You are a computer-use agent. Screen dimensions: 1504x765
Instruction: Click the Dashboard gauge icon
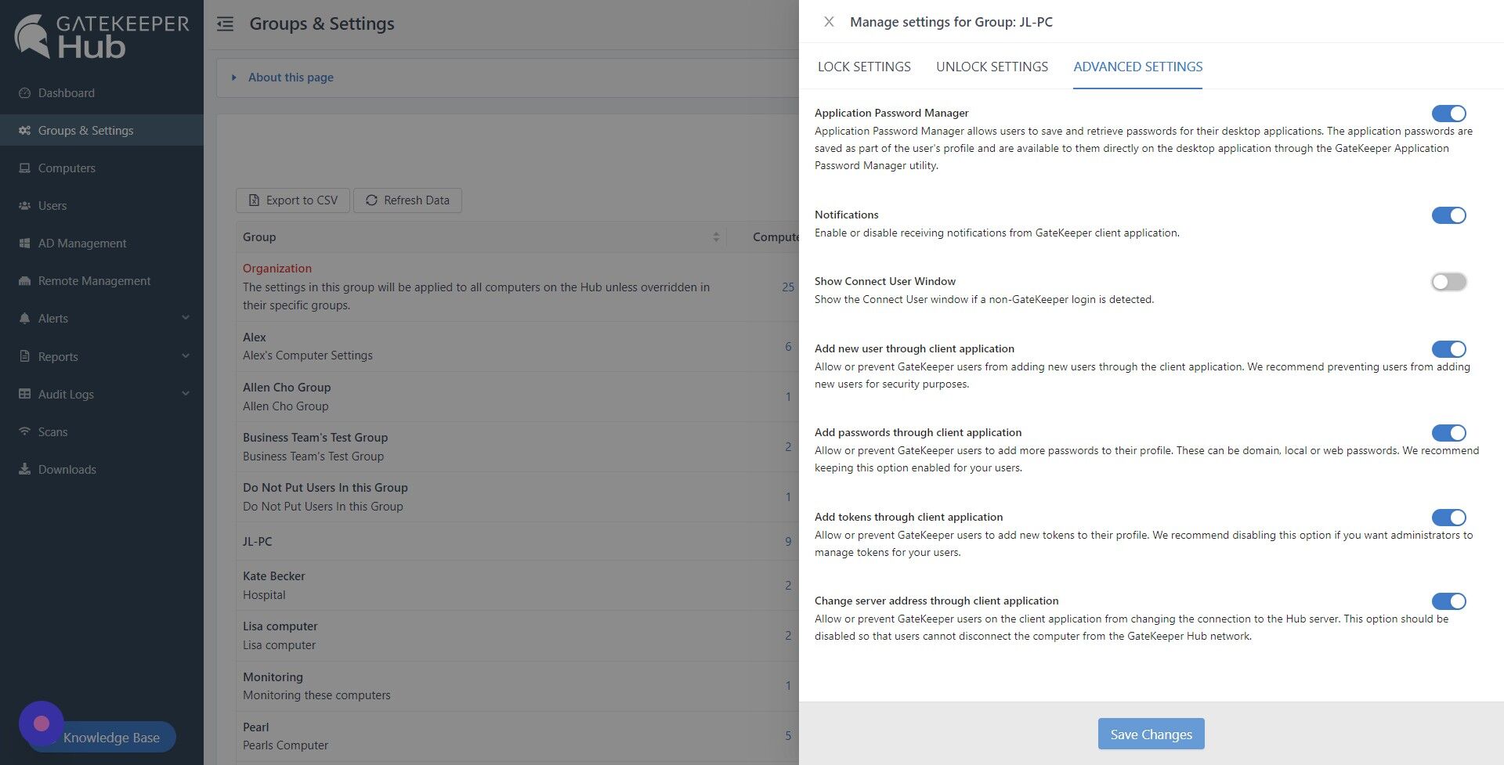24,92
